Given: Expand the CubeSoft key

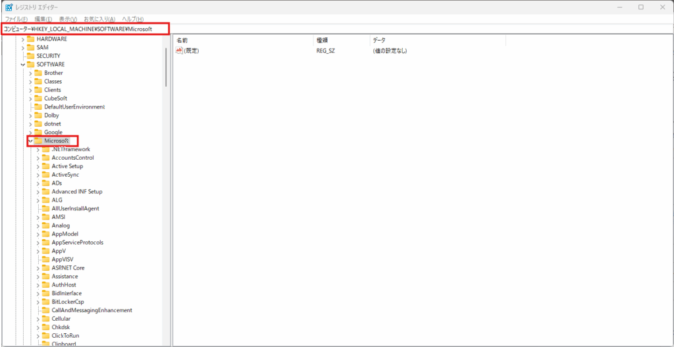Looking at the screenshot, I should [x=30, y=99].
